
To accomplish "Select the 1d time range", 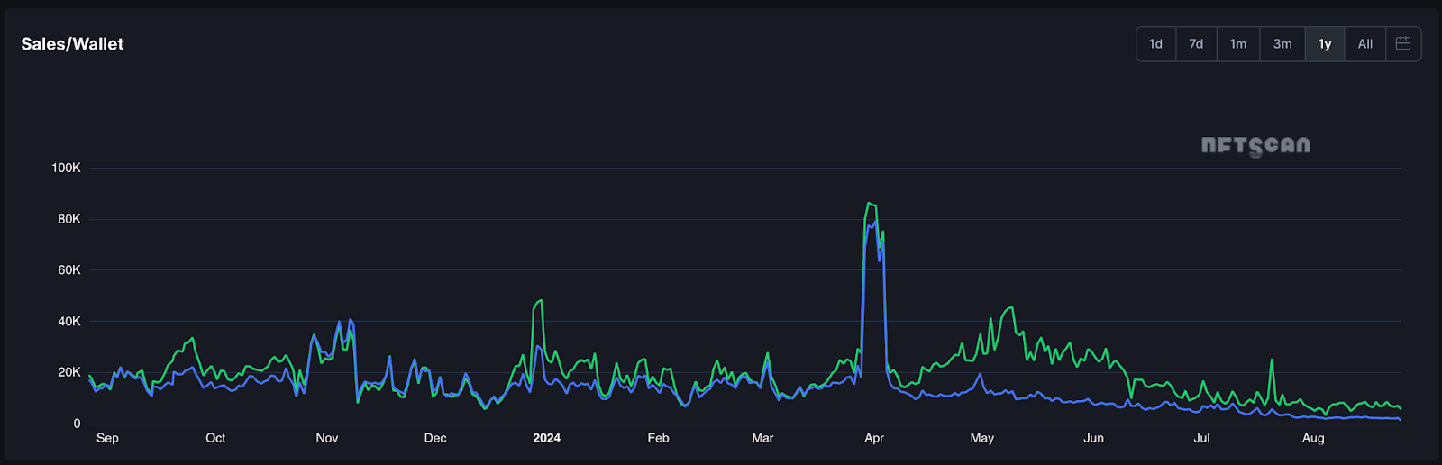I will pos(1155,43).
